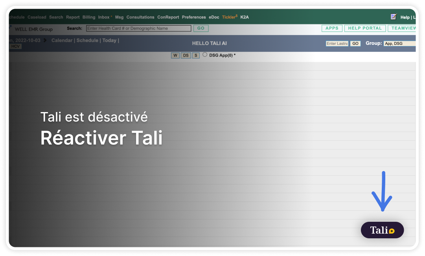Select the DSG App radio button

tap(205, 55)
